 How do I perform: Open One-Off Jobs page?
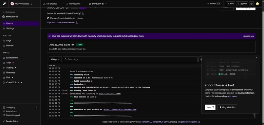pos(20,82)
